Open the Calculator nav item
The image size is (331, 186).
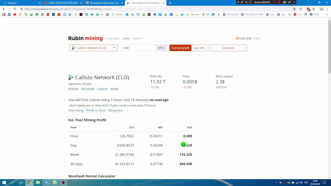coord(113,38)
